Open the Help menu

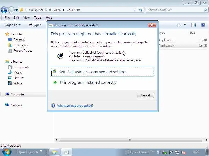point(49,18)
